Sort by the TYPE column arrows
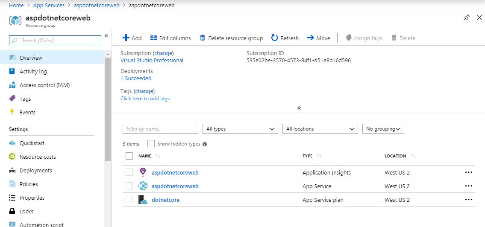 [319, 156]
